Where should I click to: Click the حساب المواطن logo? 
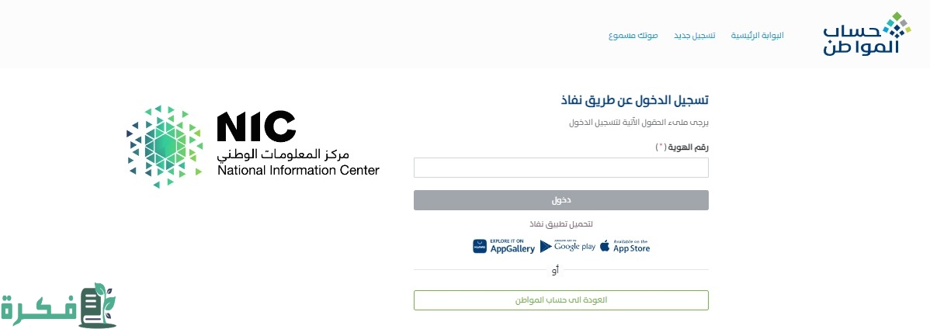(x=866, y=34)
